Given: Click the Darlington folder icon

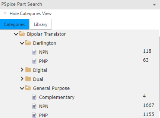Looking at the screenshot, I should pos(28,43).
